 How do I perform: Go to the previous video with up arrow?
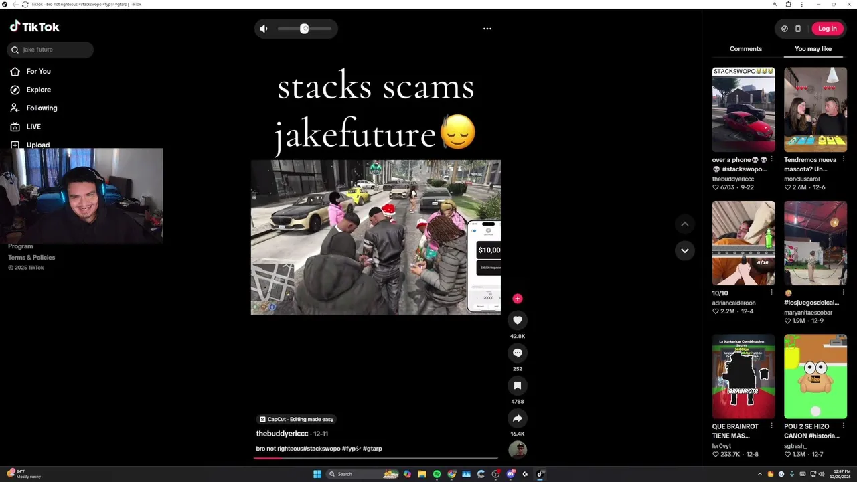pos(684,224)
